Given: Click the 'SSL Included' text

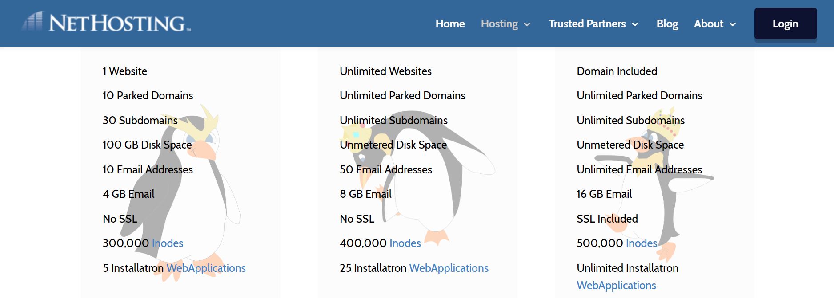Looking at the screenshot, I should point(607,219).
